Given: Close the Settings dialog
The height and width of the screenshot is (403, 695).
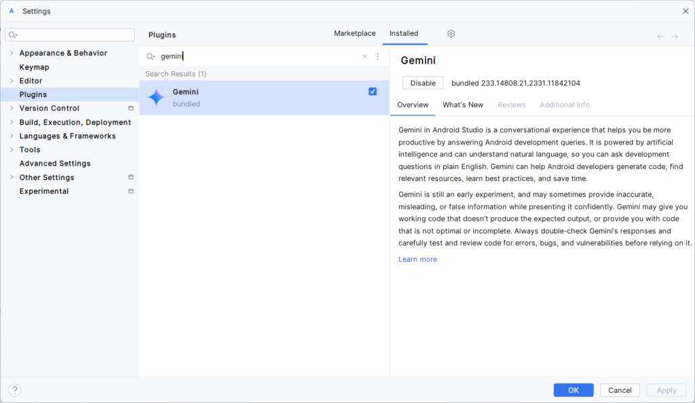Looking at the screenshot, I should point(685,11).
